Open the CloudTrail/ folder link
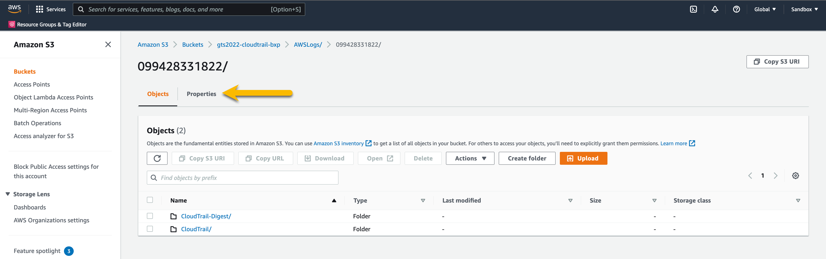The image size is (826, 259). (x=196, y=229)
